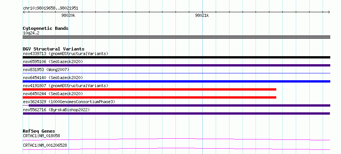Open variant label nsv6454140 (Sedlazeck2020)
This screenshot has height=154, width=341.
click(x=53, y=78)
